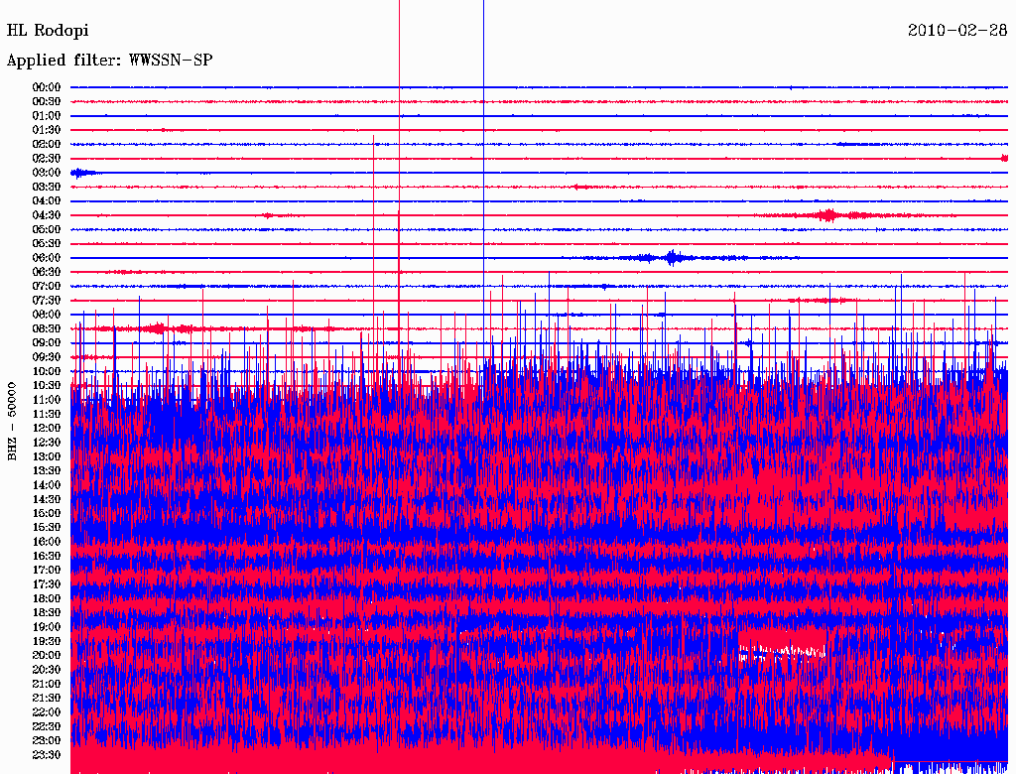Select the 10:30 time label
Image resolution: width=1016 pixels, height=774 pixels.
47,386
